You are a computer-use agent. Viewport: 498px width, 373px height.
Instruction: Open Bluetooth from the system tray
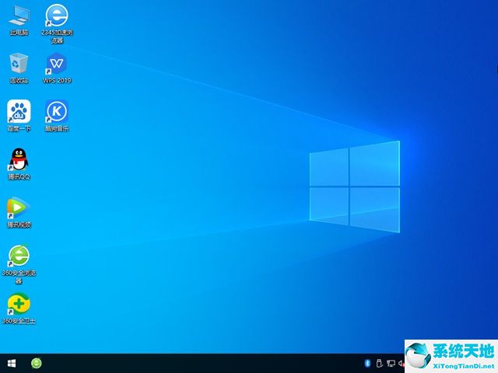pos(366,363)
